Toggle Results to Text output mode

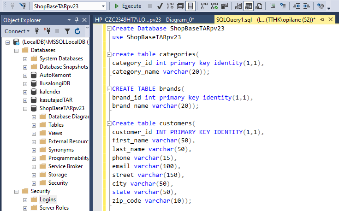click(x=238, y=6)
